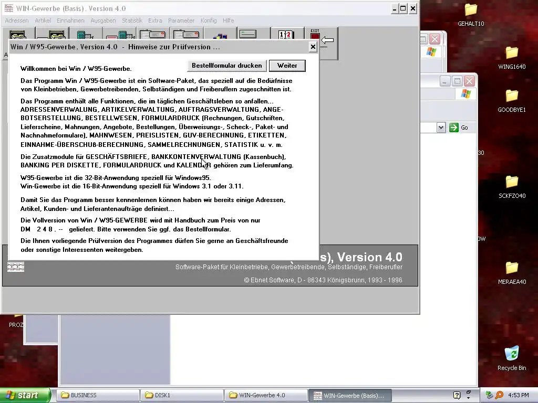Maximize the WIN-Gewerbe main window
538x403 pixels.
403,8
